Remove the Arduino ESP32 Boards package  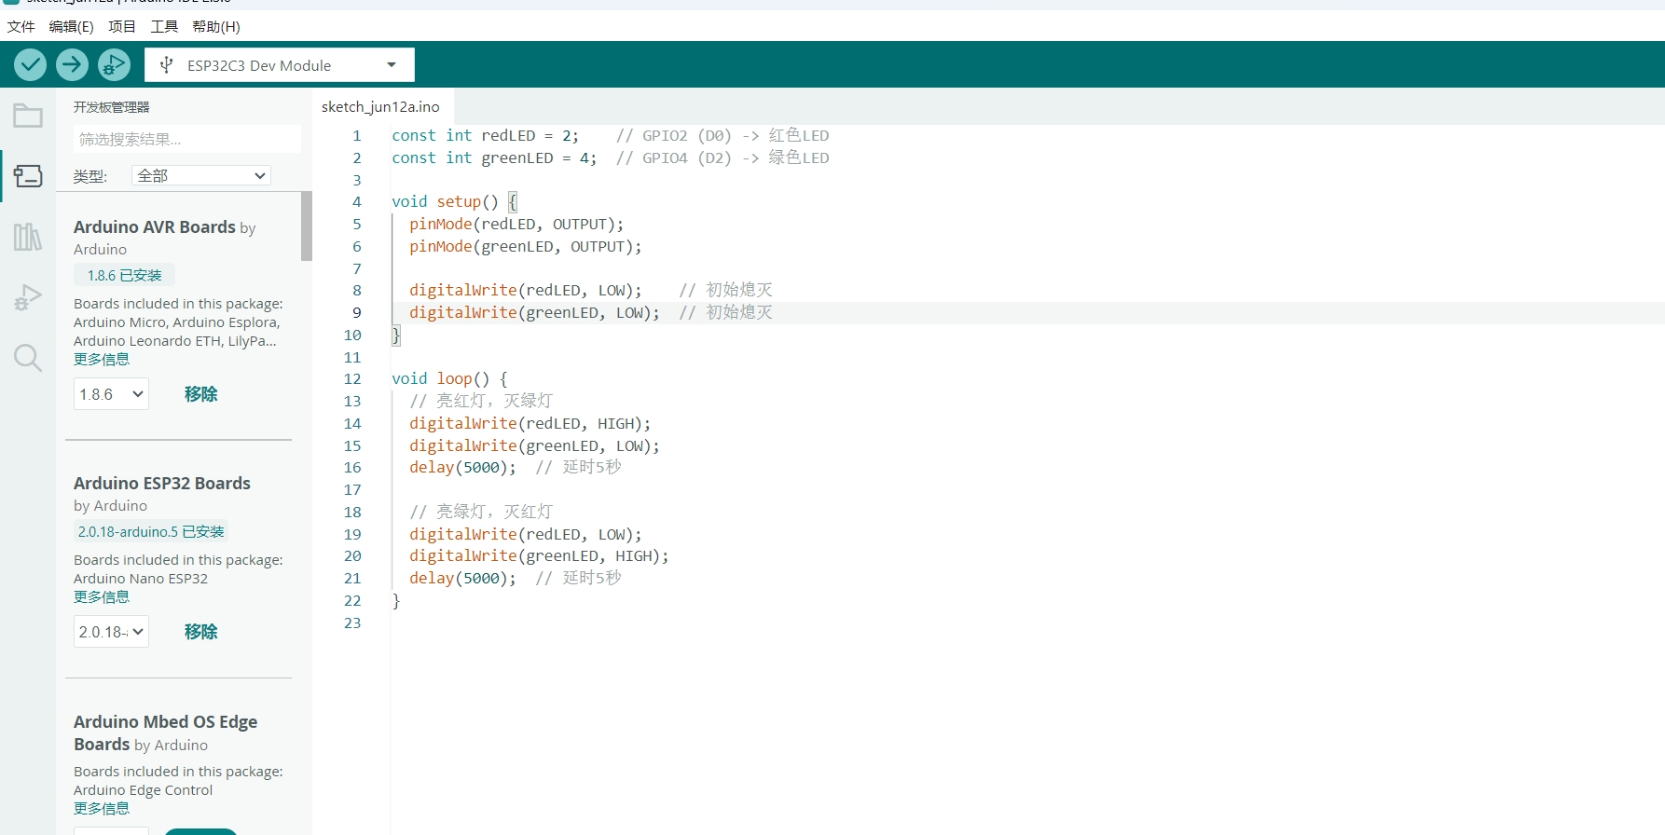tap(200, 632)
